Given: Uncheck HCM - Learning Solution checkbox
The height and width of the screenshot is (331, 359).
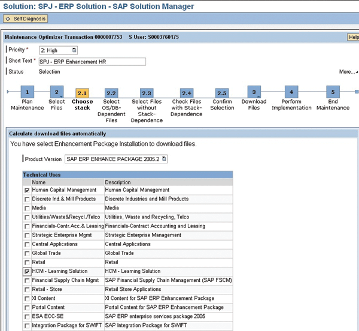Looking at the screenshot, I should (27, 271).
